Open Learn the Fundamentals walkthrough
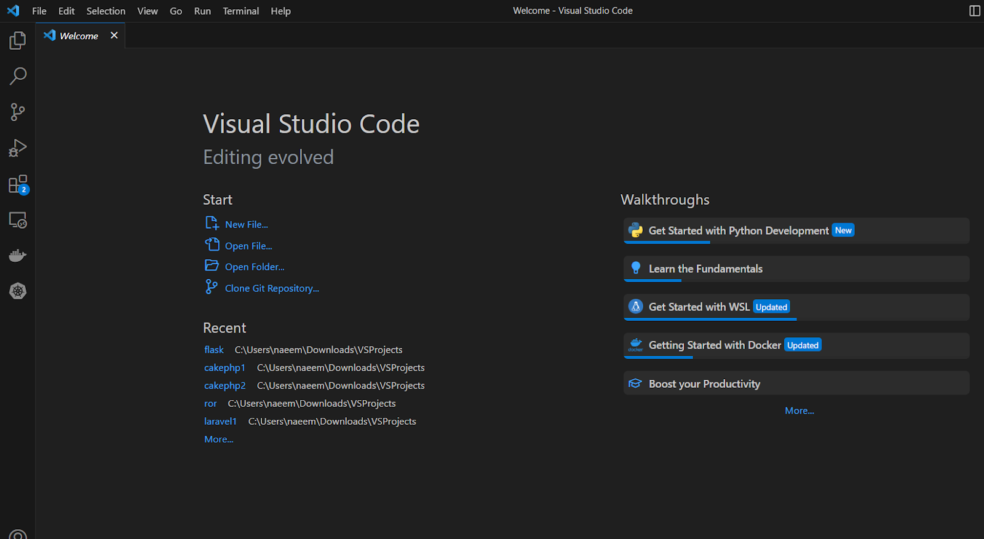The width and height of the screenshot is (984, 539). coord(796,269)
